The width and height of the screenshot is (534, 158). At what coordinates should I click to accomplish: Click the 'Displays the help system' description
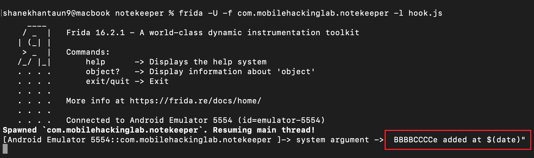tap(208, 62)
